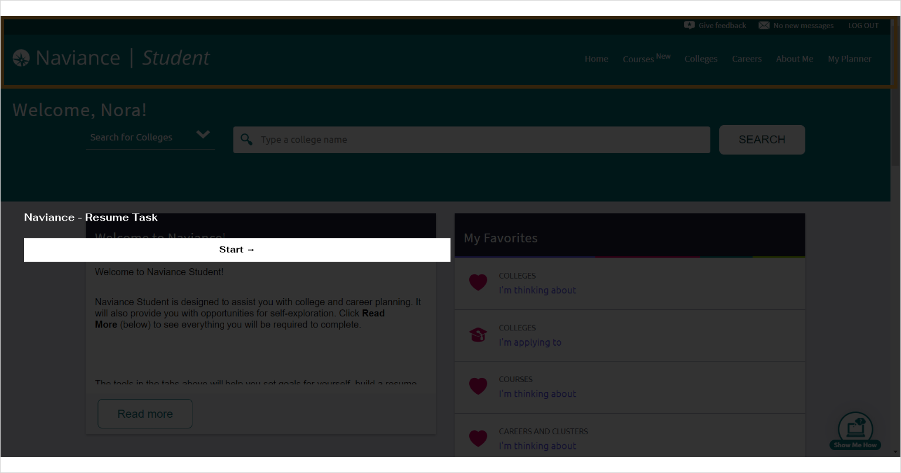
Task: Click the Give feedback speech bubble icon
Action: (x=689, y=25)
